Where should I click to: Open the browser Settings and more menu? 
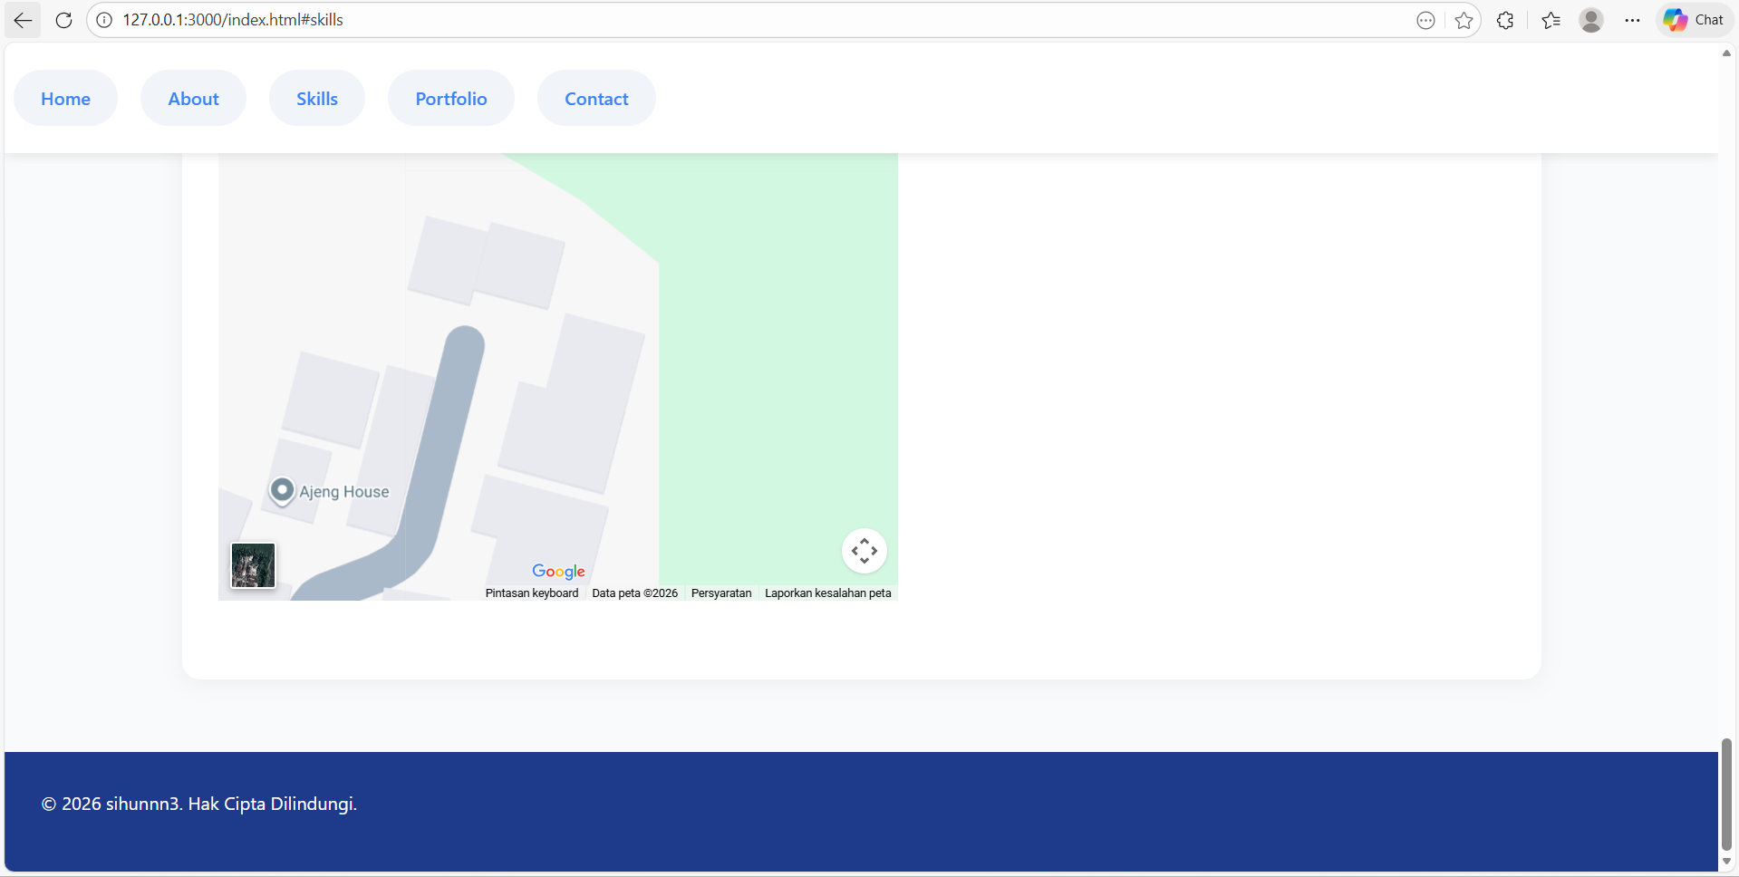(x=1633, y=20)
